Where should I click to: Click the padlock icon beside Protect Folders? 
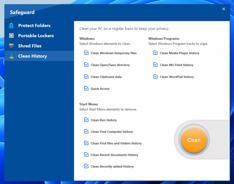pyautogui.click(x=11, y=26)
